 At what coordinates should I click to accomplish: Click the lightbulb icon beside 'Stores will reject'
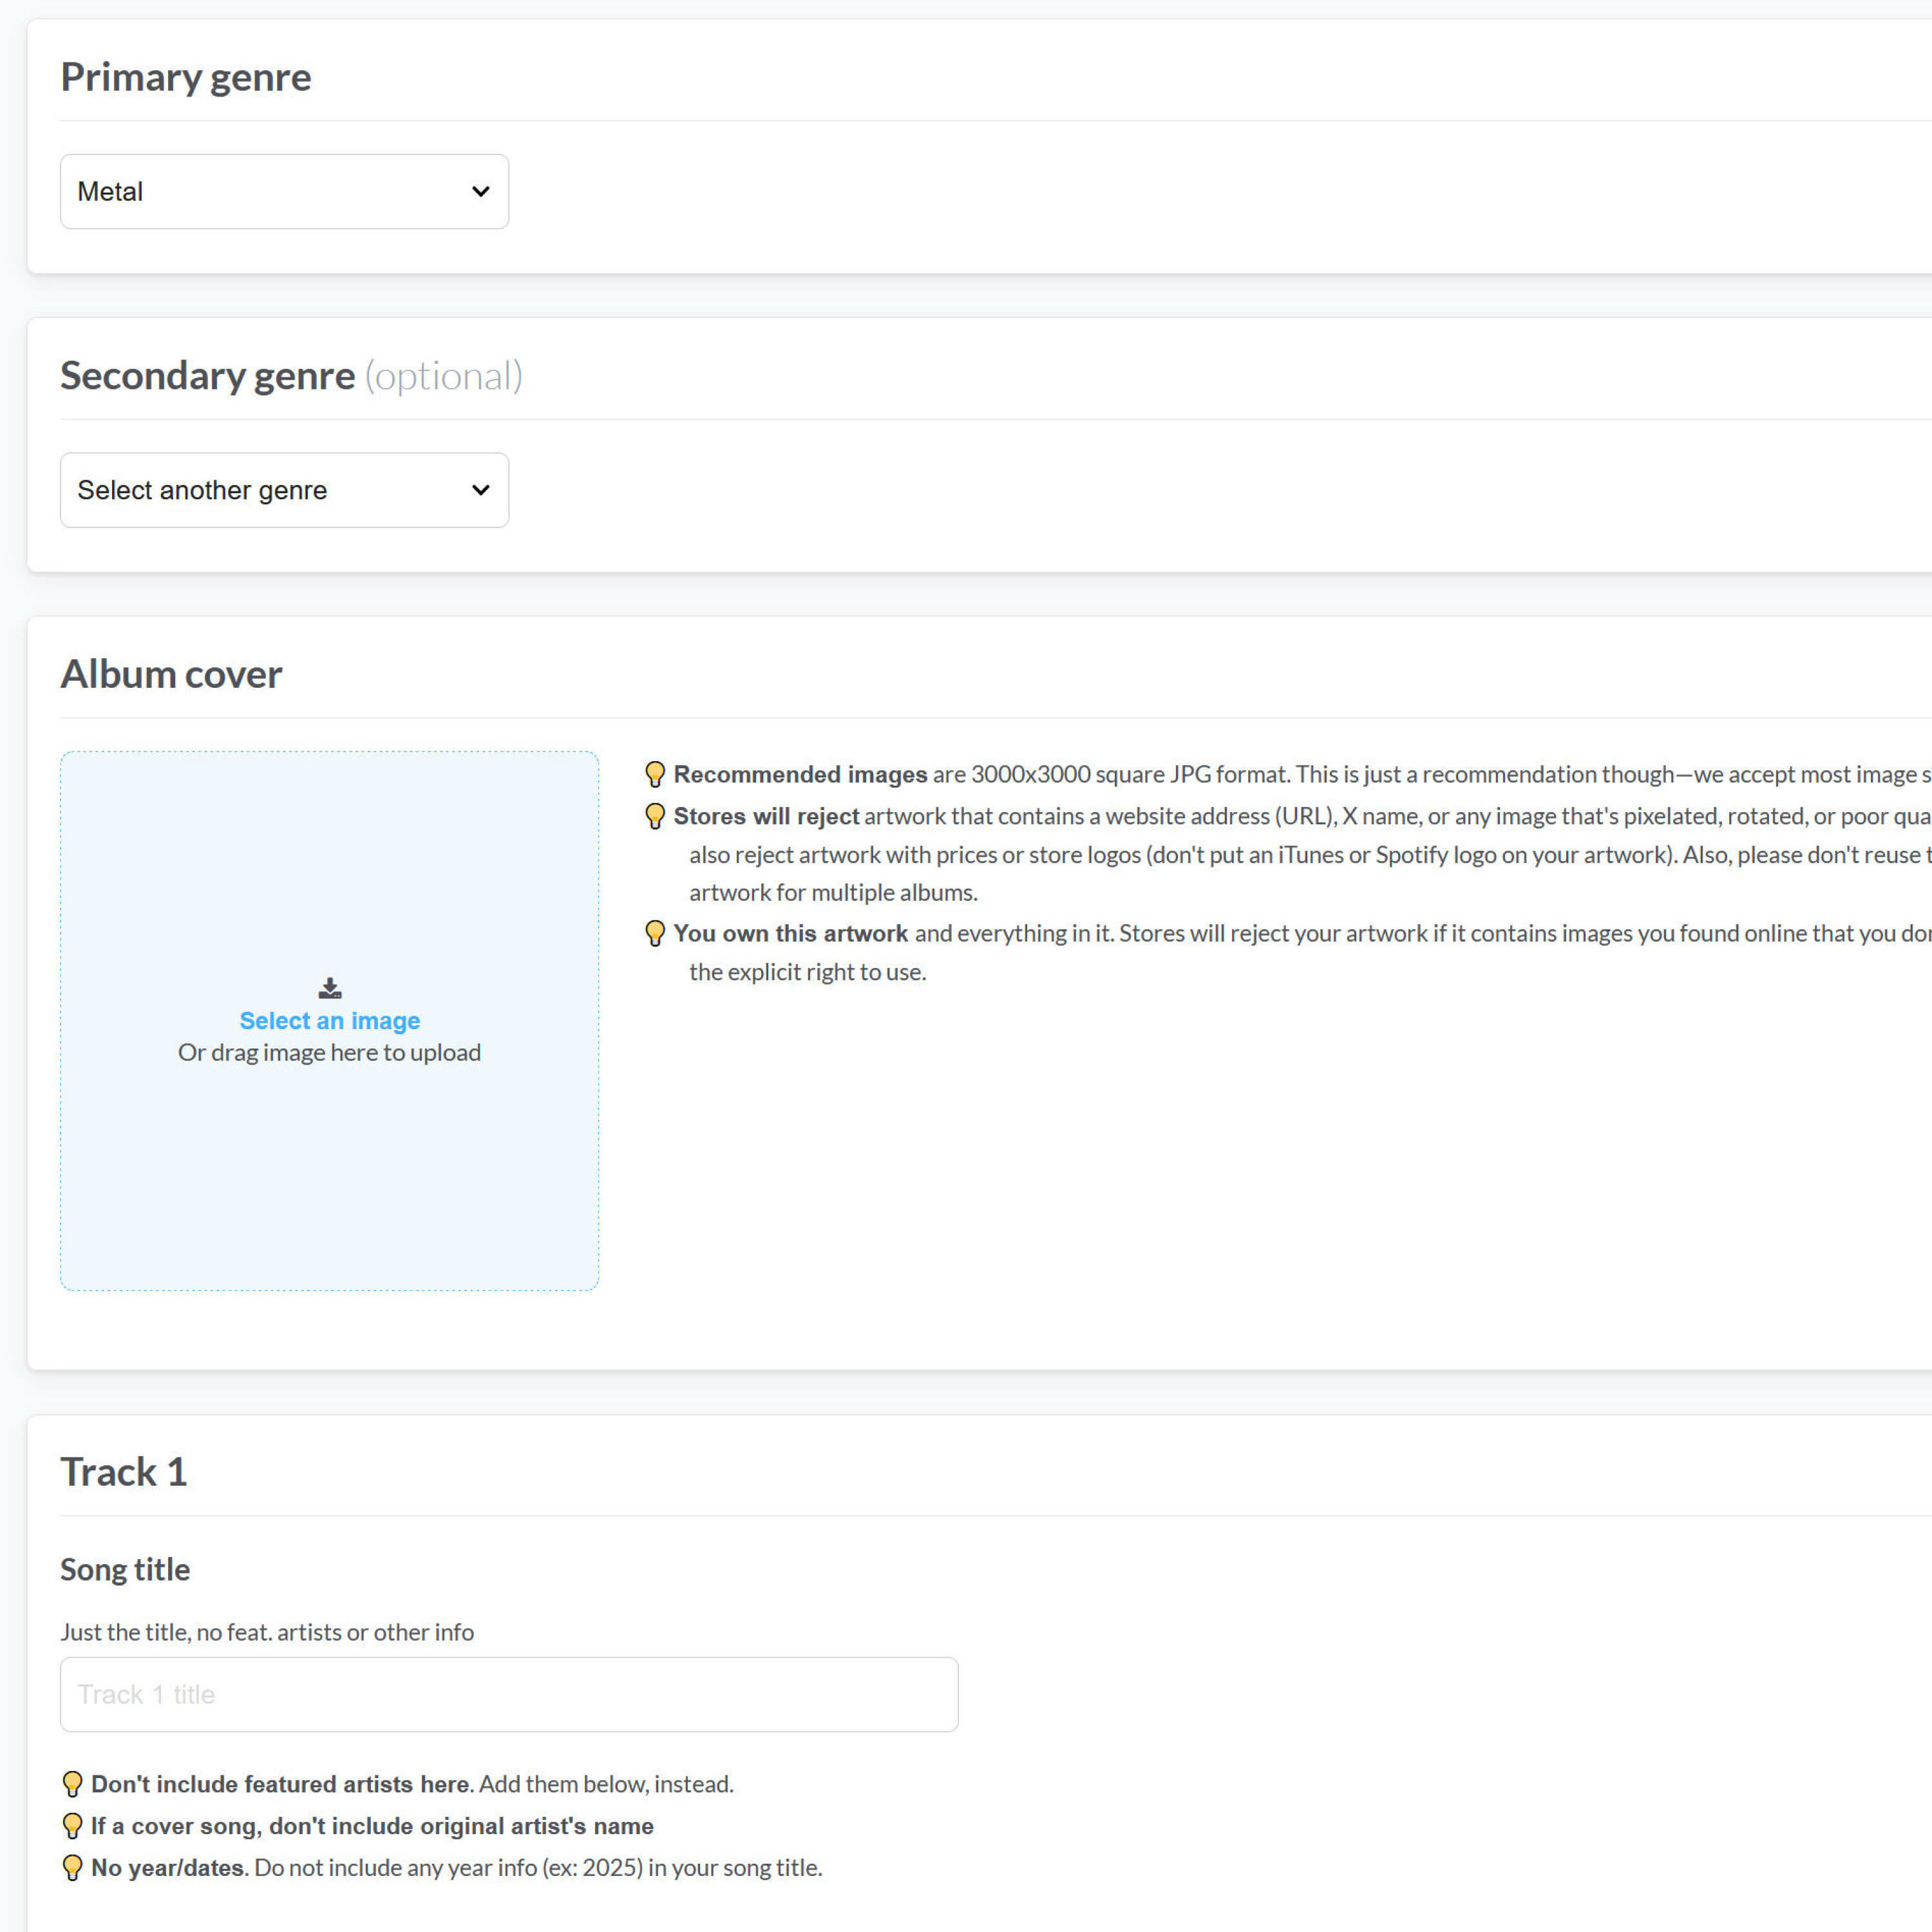tap(655, 816)
